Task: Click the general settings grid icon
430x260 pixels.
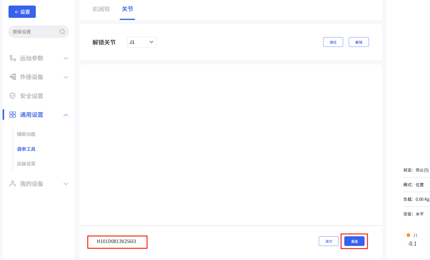Action: [x=13, y=115]
